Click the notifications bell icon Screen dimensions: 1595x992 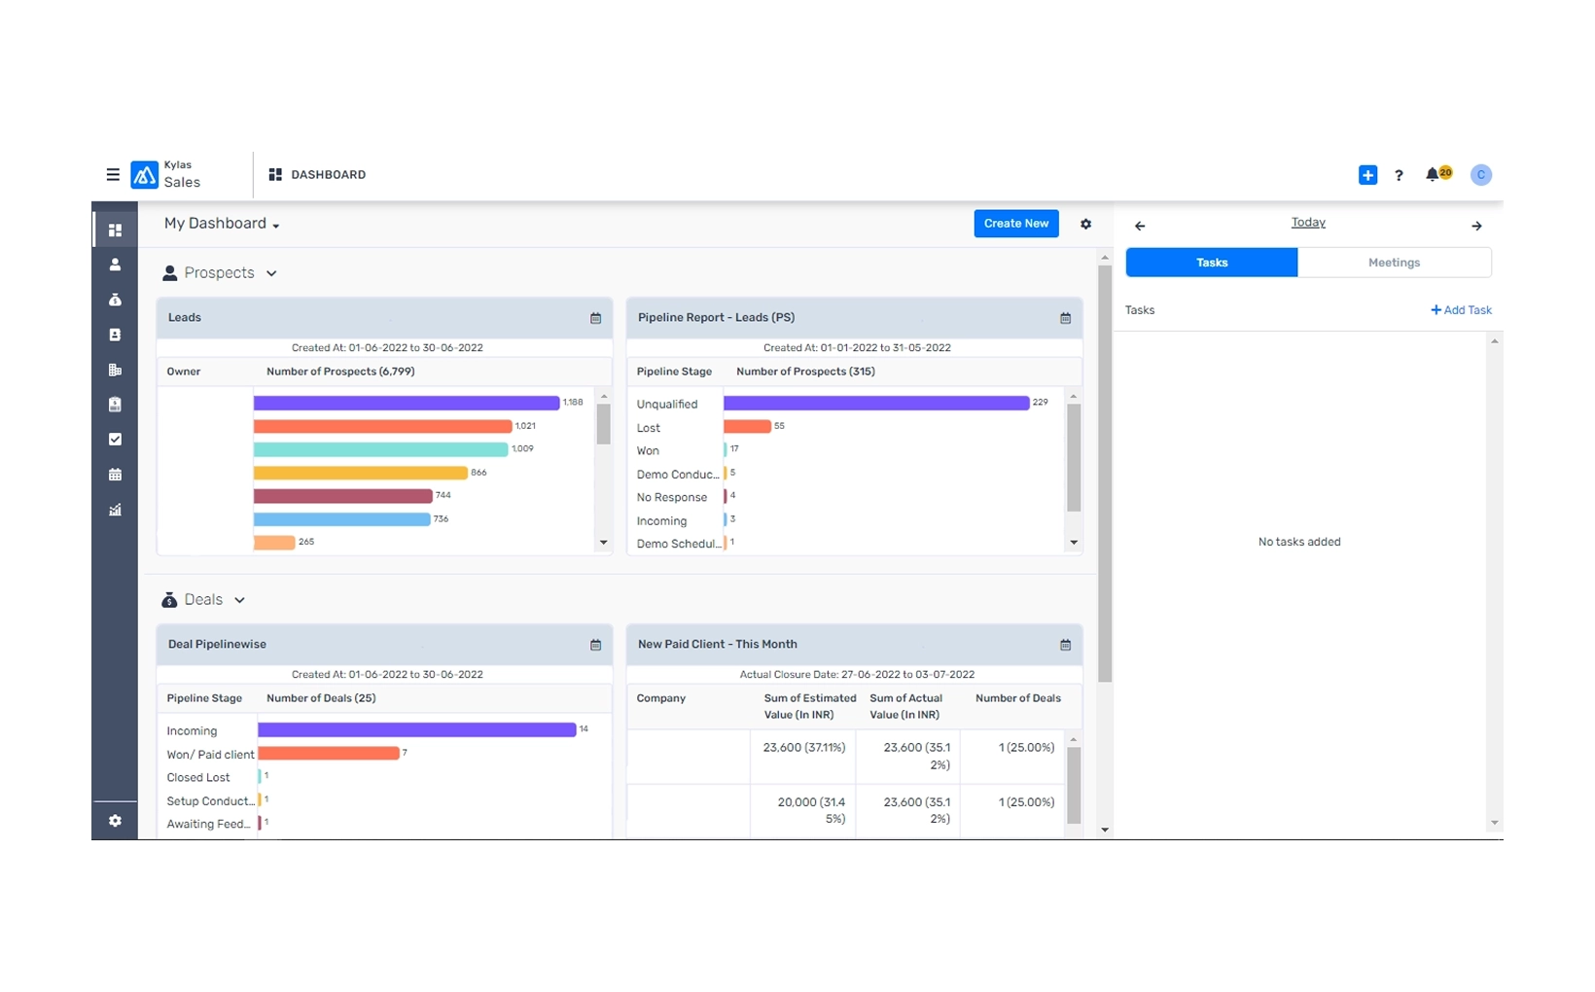tap(1432, 175)
